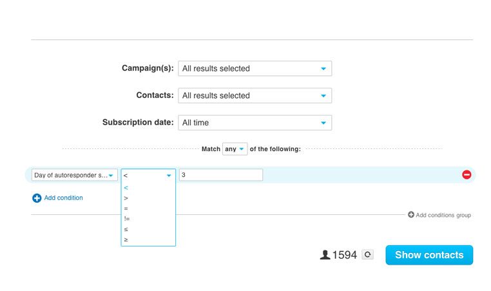
Task: Expand the Subscription date dropdown
Action: (255, 123)
